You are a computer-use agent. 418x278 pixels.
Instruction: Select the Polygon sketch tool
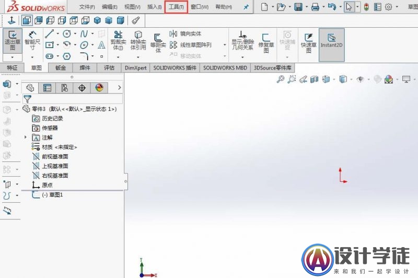(67, 56)
